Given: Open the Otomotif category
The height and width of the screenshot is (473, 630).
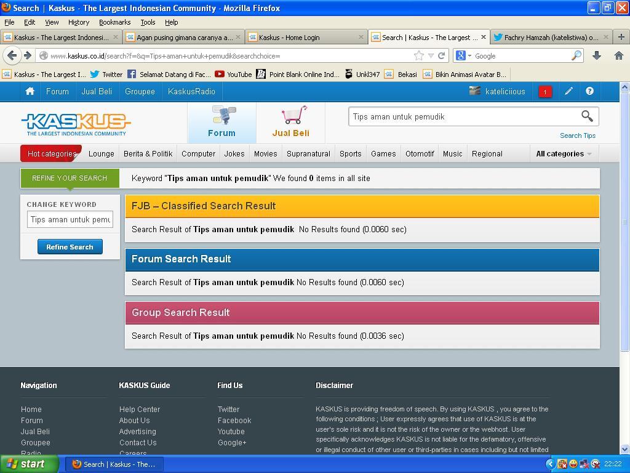Looking at the screenshot, I should pos(420,153).
